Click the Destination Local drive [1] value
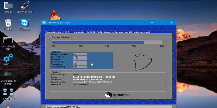217x108 pixels. tap(88, 79)
